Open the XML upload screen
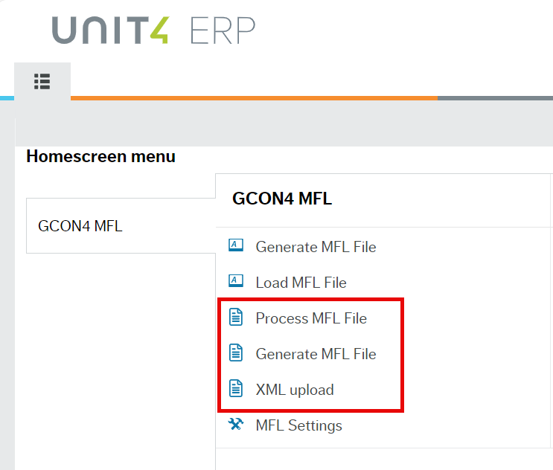553x470 pixels. [295, 390]
